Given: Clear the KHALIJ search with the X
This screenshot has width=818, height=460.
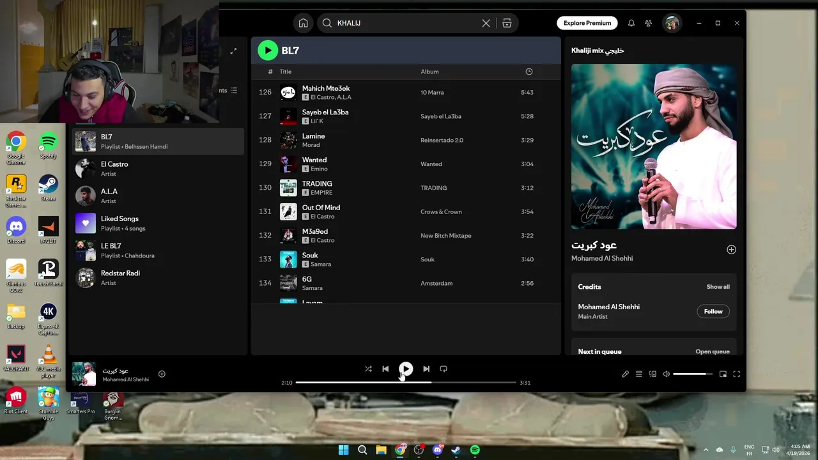Looking at the screenshot, I should click(486, 23).
